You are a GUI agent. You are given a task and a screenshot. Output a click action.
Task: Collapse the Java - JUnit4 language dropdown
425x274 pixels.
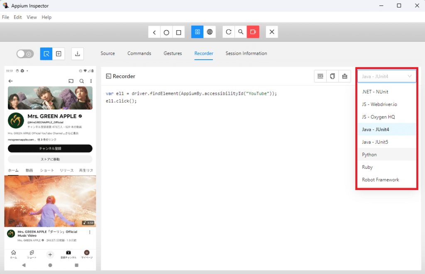pos(386,76)
